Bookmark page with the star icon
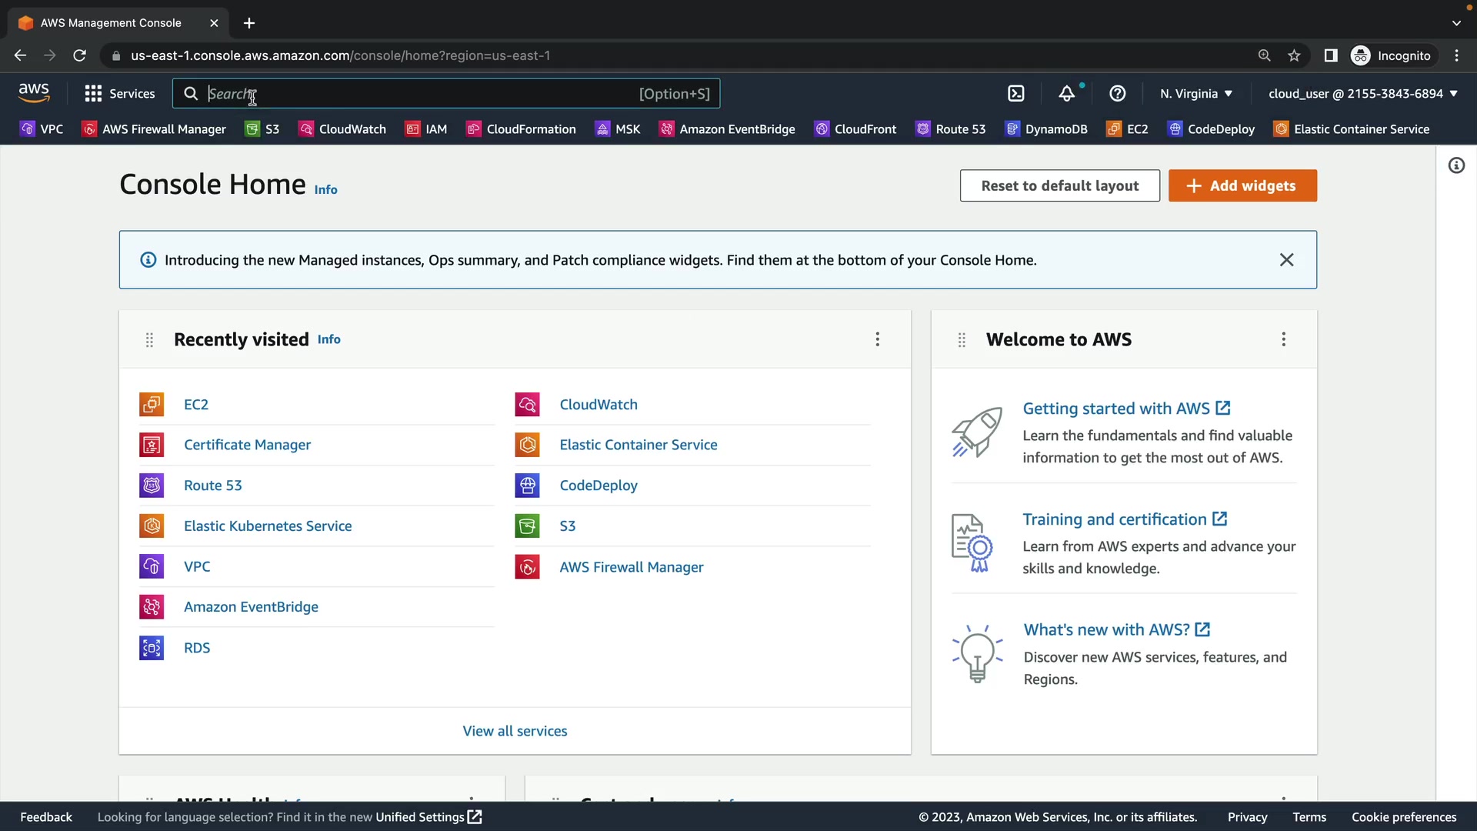Screen dimensions: 1477x831 1294,55
